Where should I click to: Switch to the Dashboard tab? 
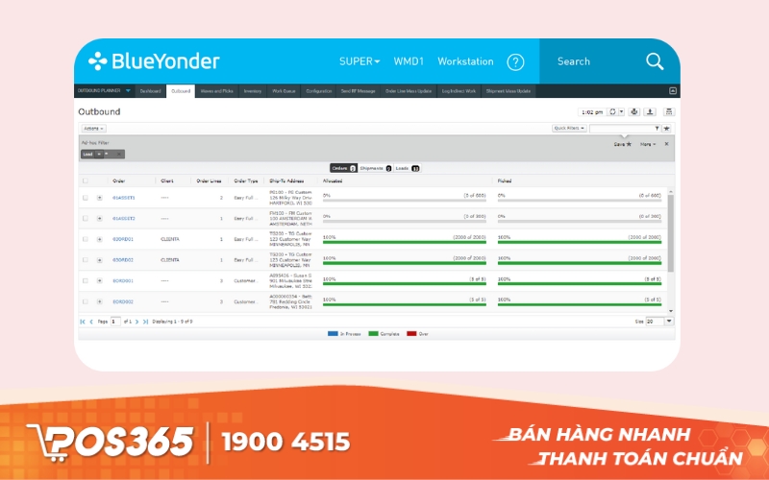coord(150,91)
